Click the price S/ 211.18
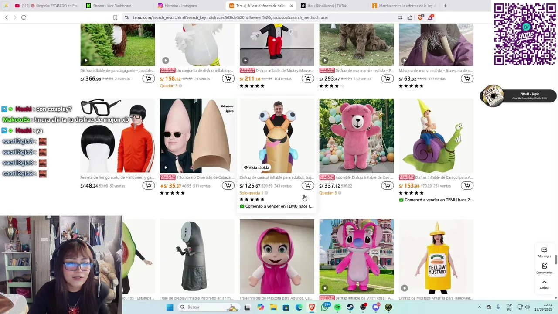Screen dimensions: 558x314 coord(250,79)
